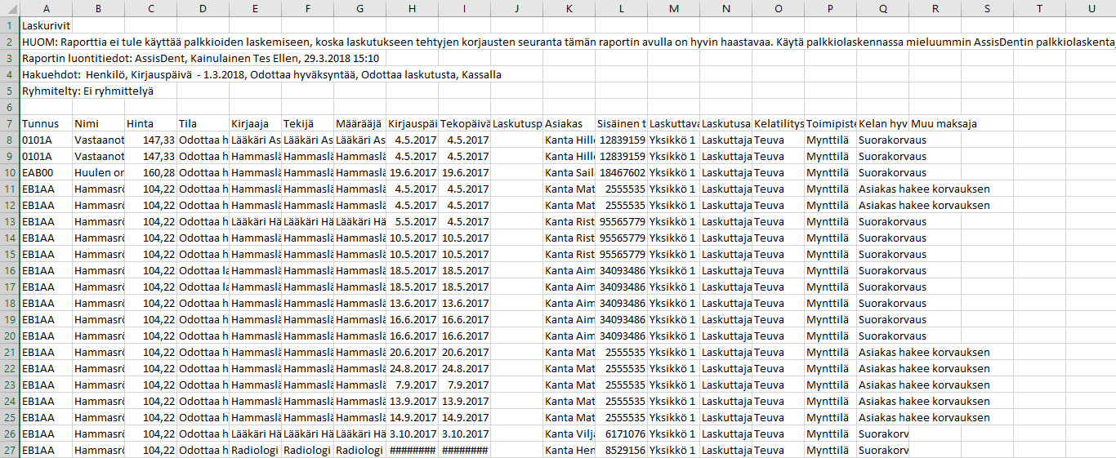Click 'Teuva' cell in row 20

tap(778, 336)
